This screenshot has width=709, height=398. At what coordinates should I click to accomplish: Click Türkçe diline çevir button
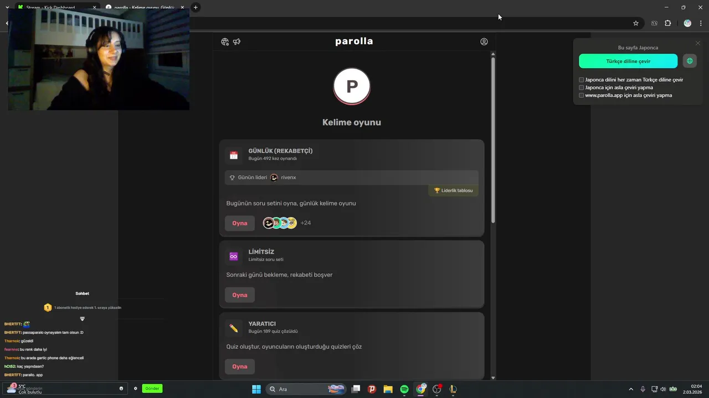point(628,61)
